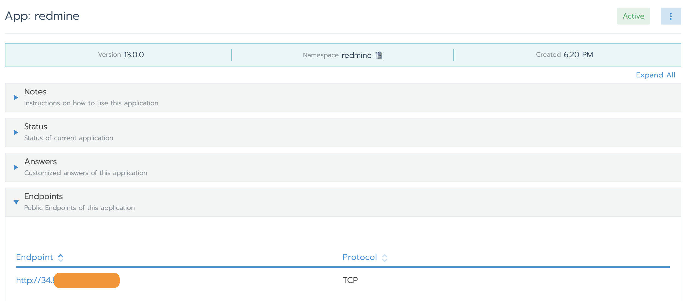Sort the table by Protocol column arrows
The height and width of the screenshot is (301, 685).
tap(384, 258)
